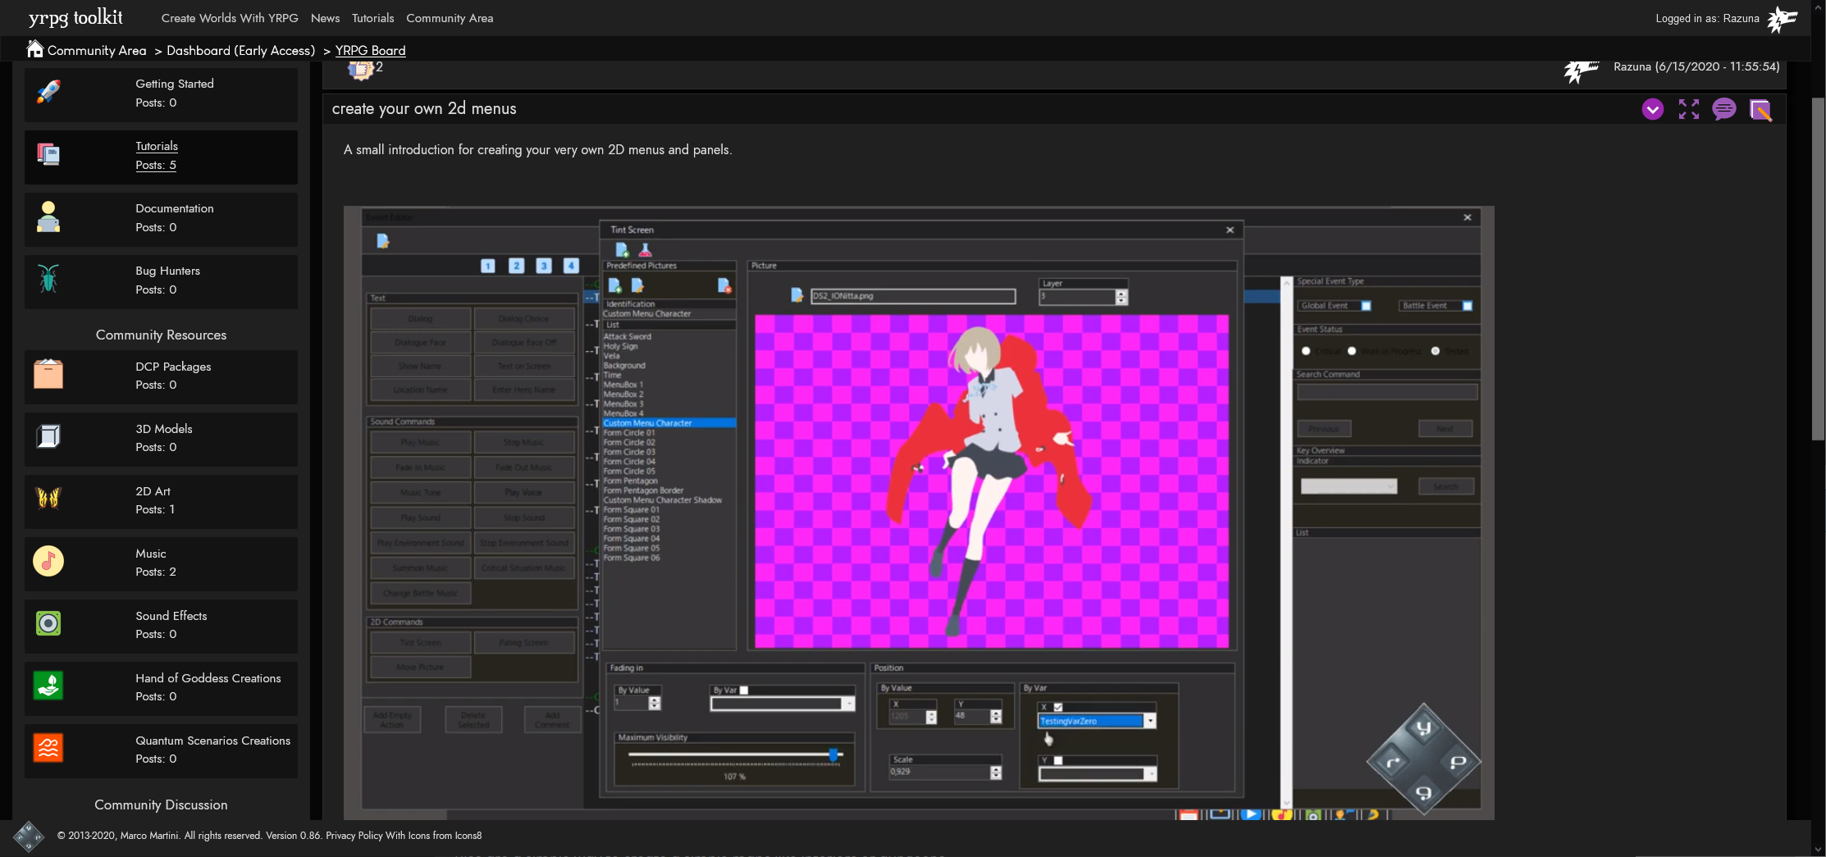This screenshot has width=1826, height=857.
Task: Click the Getting Started rocket icon
Action: pos(48,92)
